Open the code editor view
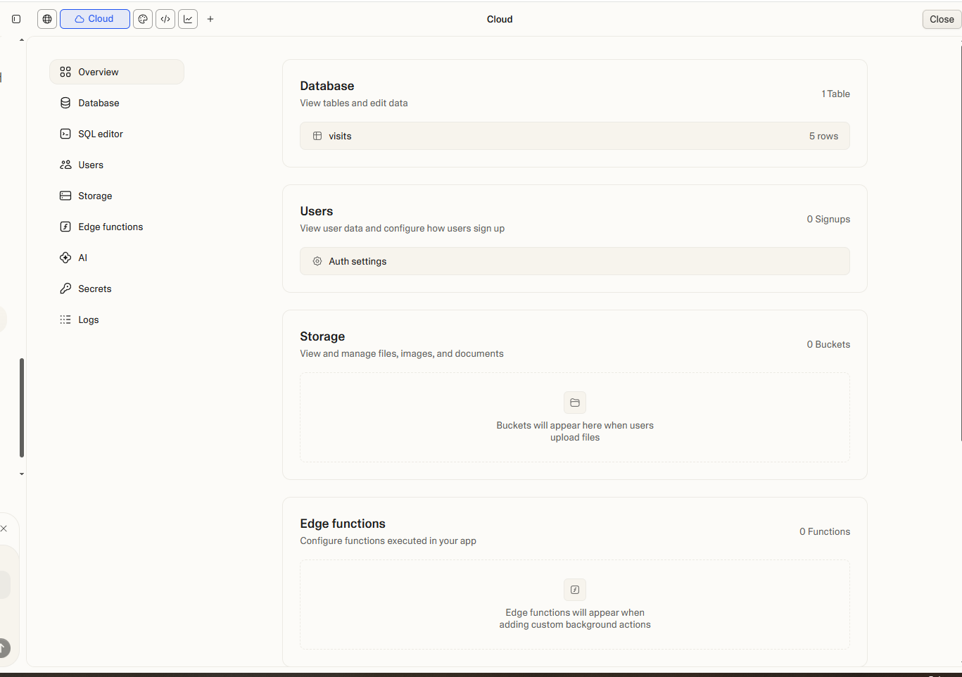 click(x=165, y=19)
